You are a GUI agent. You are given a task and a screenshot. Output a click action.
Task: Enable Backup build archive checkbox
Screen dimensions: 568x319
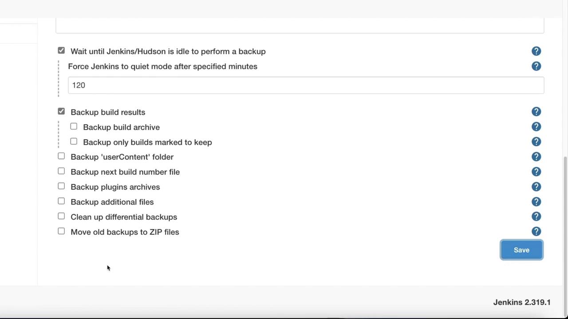[x=74, y=126]
